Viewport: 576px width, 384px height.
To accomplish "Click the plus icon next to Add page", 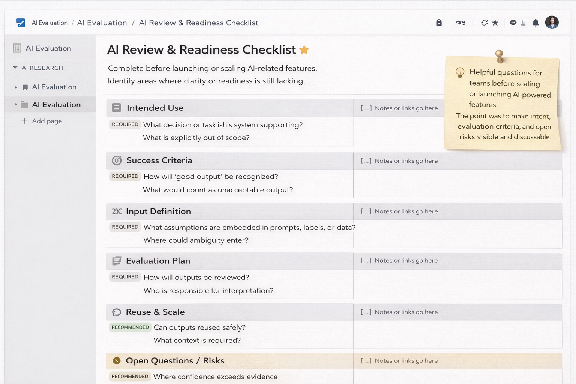I will pos(24,121).
